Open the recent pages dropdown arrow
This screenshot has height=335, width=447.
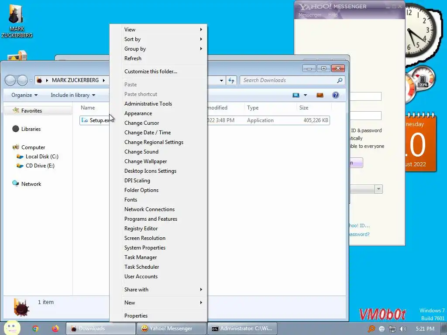pos(31,81)
